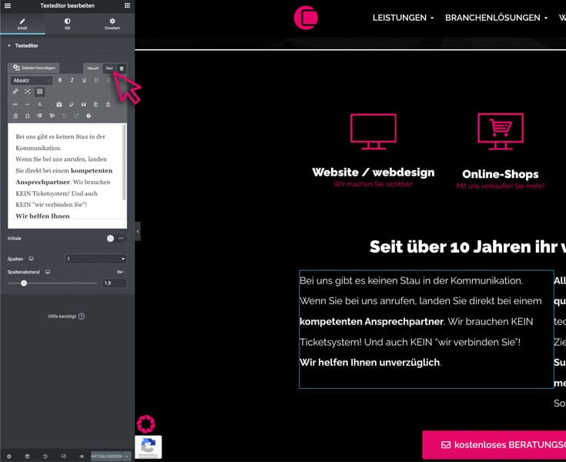Switch to the Stil tab
This screenshot has width=566, height=462.
click(68, 24)
